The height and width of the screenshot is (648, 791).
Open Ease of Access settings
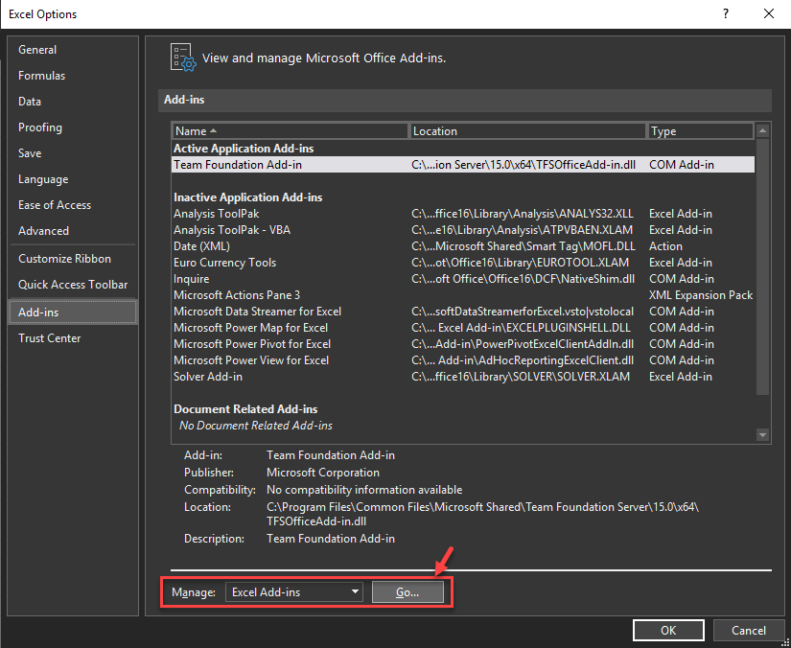(x=73, y=205)
